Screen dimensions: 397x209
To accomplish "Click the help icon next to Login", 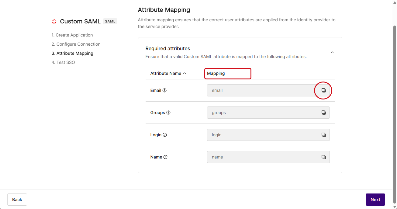I will pos(165,135).
